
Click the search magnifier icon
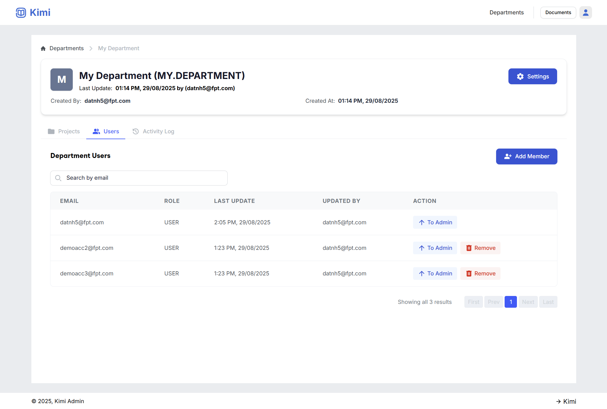[58, 178]
